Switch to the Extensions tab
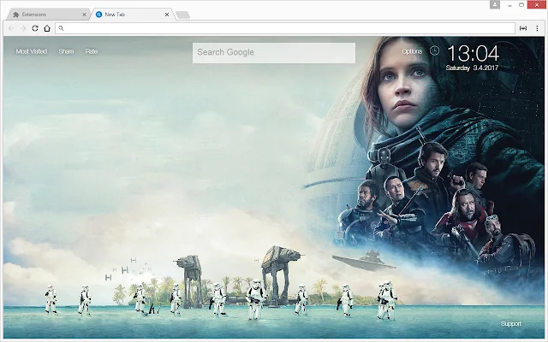 coord(47,15)
